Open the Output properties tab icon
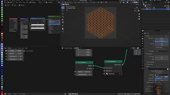Image resolution: width=170 pixels, height=95 pixels. pos(143,39)
